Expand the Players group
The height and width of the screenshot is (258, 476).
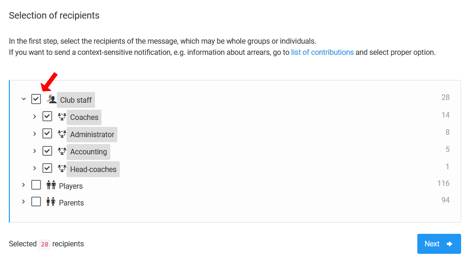pyautogui.click(x=24, y=185)
